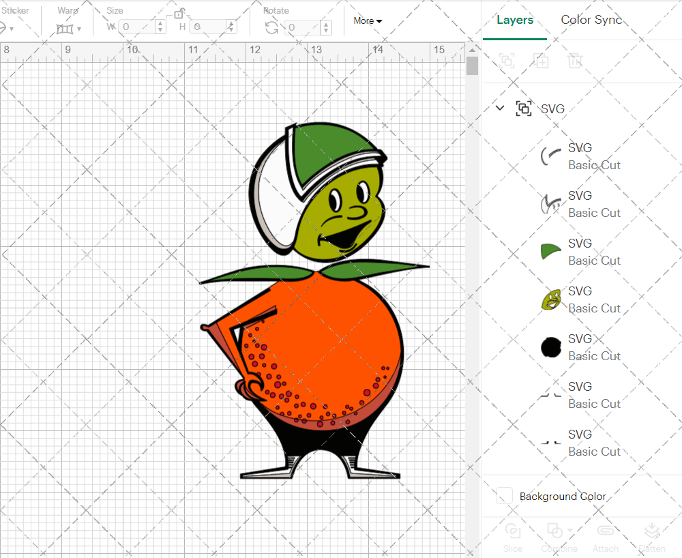Click the Attach icon
Screen dimensions: 682x558
606,530
